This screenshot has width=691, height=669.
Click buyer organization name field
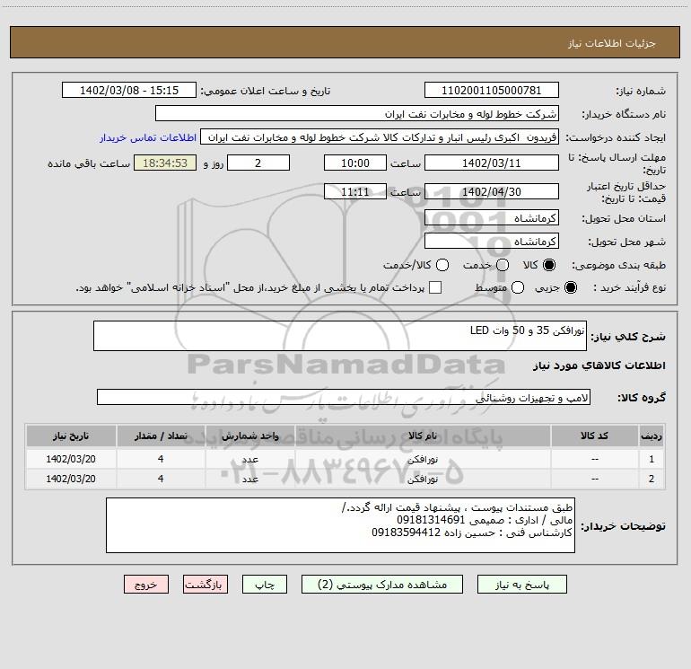coord(357,114)
